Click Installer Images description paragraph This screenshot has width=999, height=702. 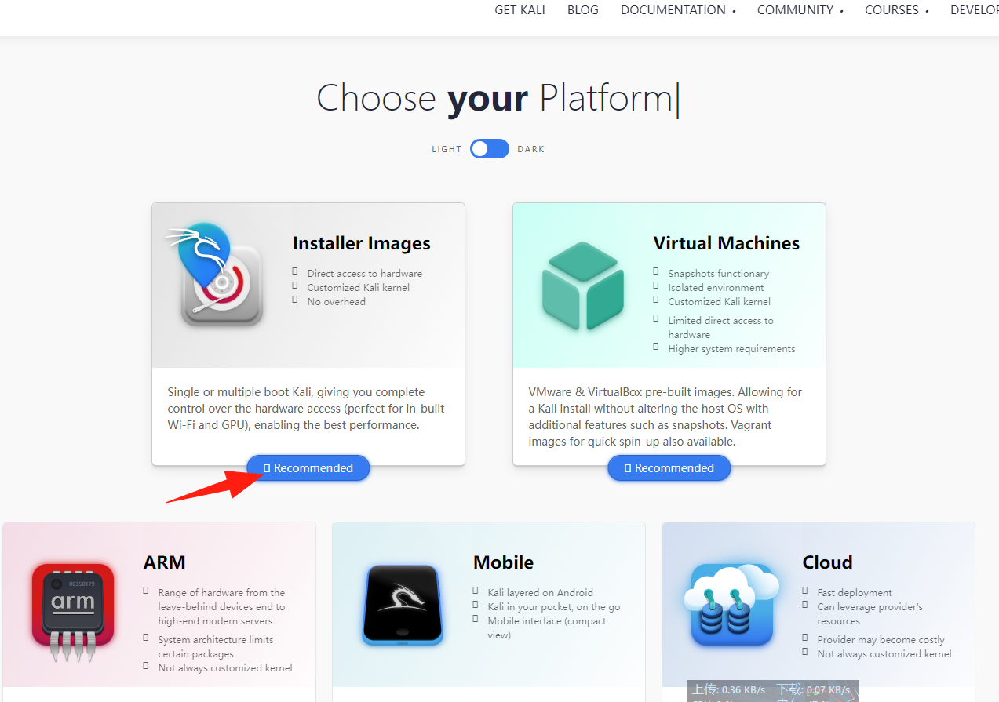(x=306, y=409)
